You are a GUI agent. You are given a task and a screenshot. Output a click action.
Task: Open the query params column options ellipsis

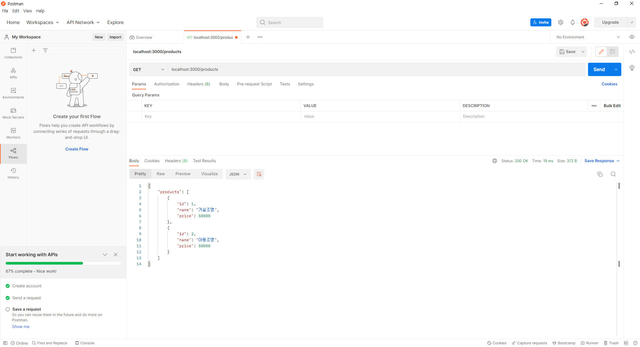pyautogui.click(x=594, y=106)
